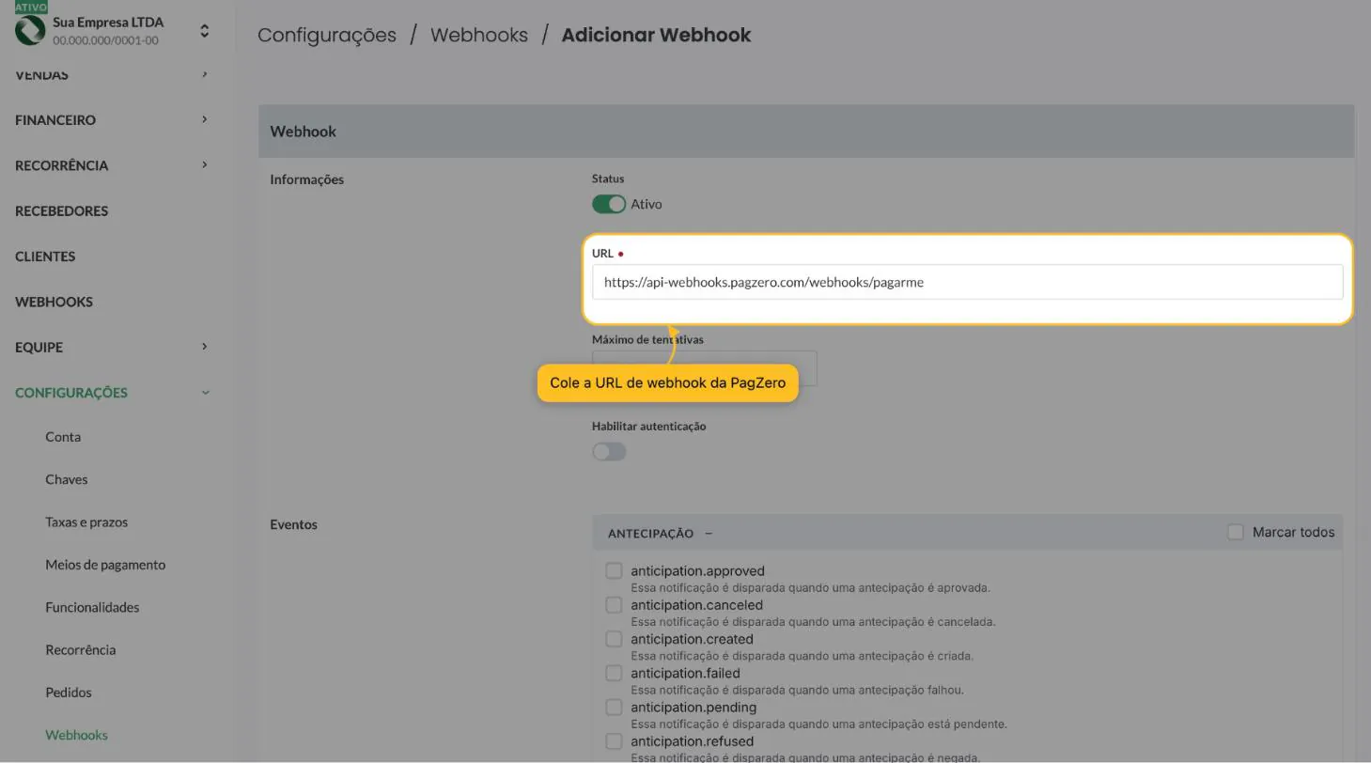
Task: Go to Configurações breadcrumb
Action: pos(327,35)
